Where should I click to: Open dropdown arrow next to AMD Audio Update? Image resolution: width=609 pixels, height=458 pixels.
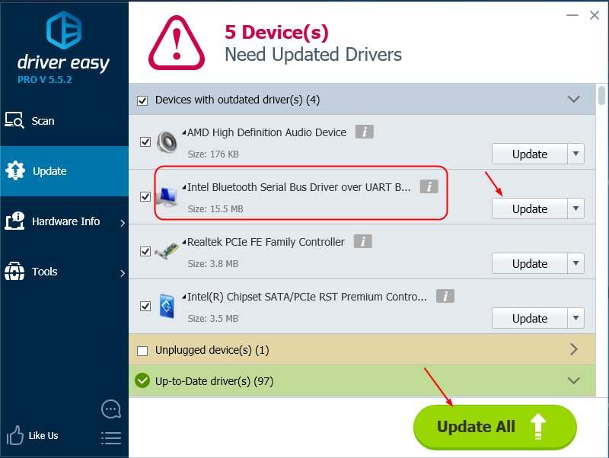pyautogui.click(x=576, y=154)
